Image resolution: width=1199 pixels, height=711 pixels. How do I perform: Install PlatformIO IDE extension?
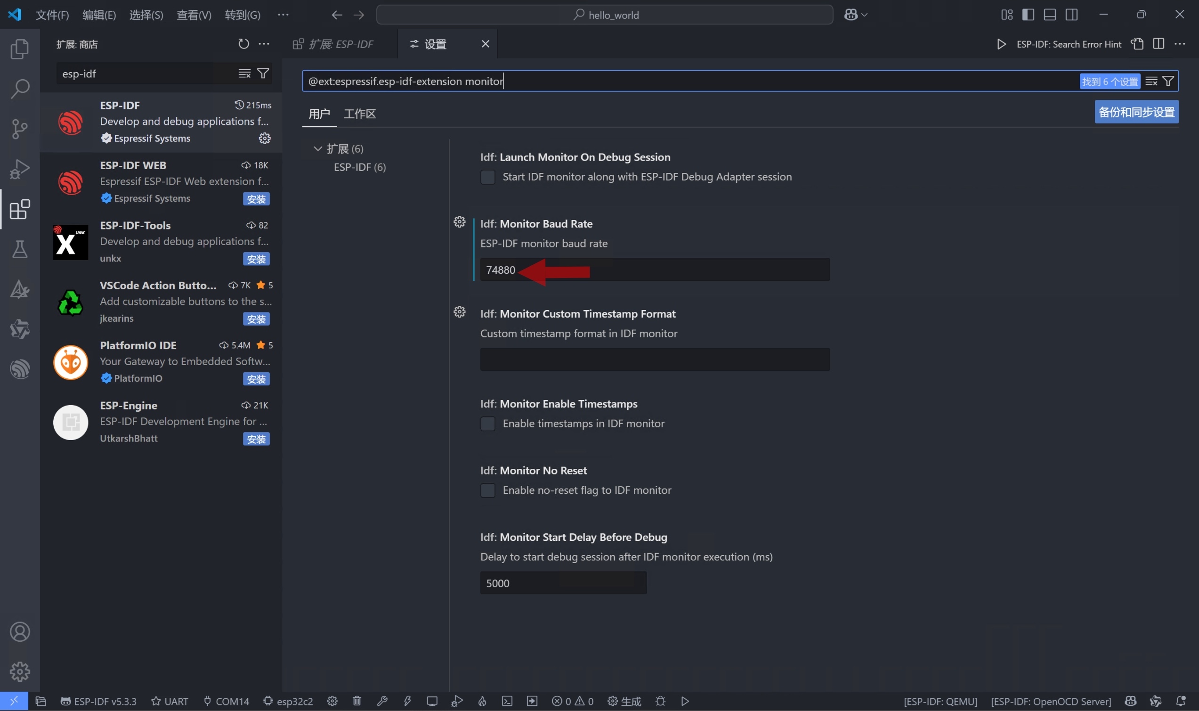pyautogui.click(x=256, y=379)
